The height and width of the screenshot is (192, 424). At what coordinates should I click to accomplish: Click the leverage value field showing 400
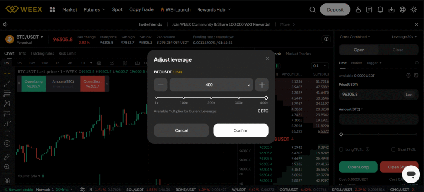[x=211, y=85]
